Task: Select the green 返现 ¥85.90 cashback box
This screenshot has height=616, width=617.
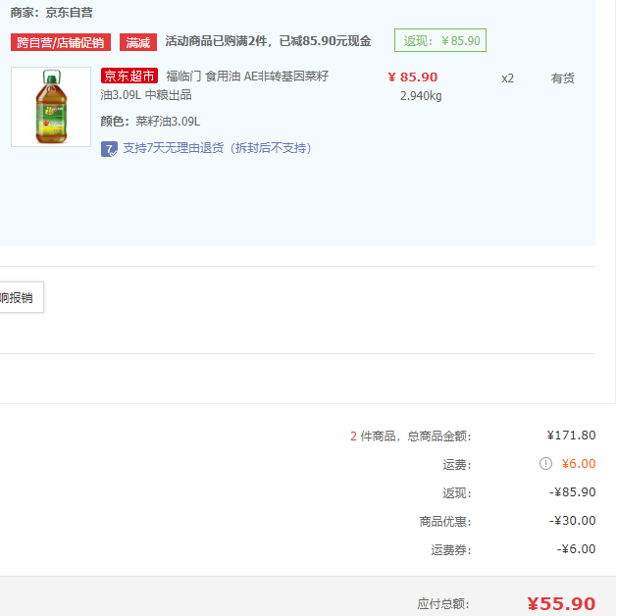Action: (440, 41)
